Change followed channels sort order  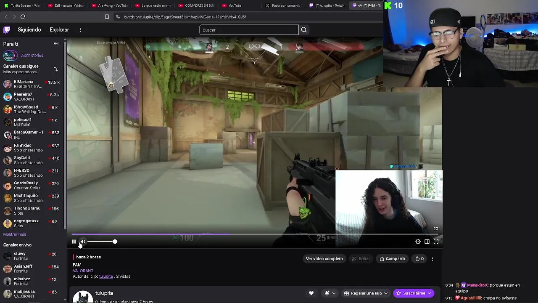[55, 69]
